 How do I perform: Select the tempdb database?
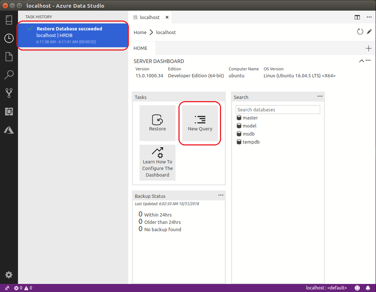(x=248, y=142)
